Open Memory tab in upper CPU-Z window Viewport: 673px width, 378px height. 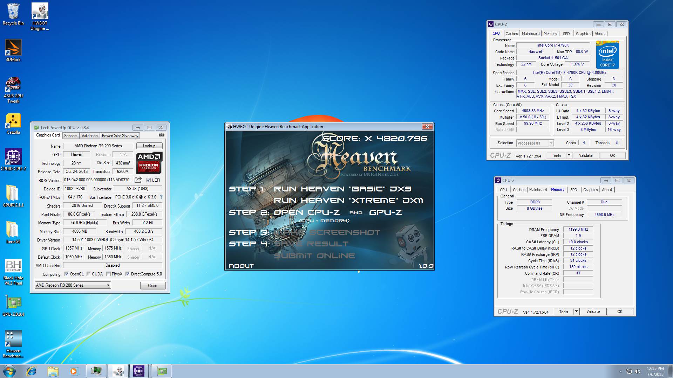tap(550, 34)
